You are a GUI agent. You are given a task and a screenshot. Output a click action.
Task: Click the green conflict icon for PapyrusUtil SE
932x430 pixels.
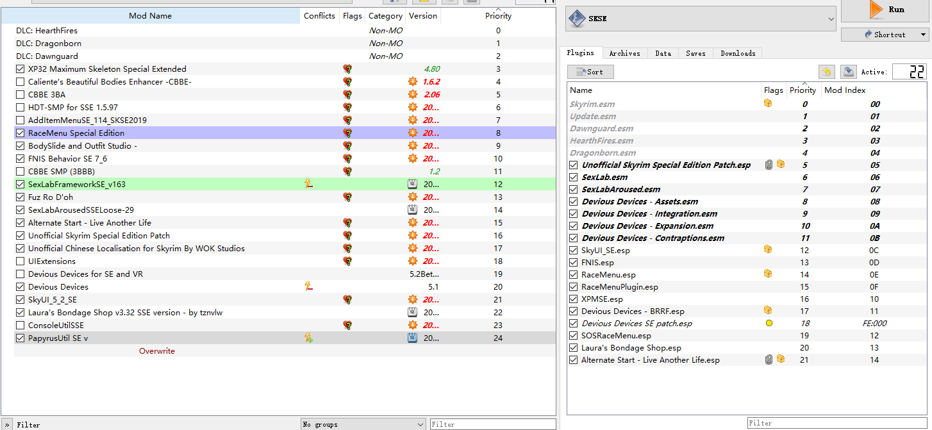pos(308,338)
